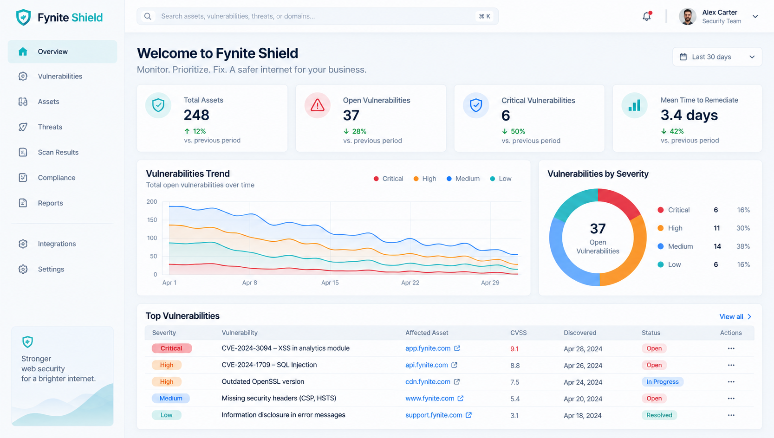The height and width of the screenshot is (438, 774).
Task: Go to the Overview page
Action: click(x=62, y=52)
